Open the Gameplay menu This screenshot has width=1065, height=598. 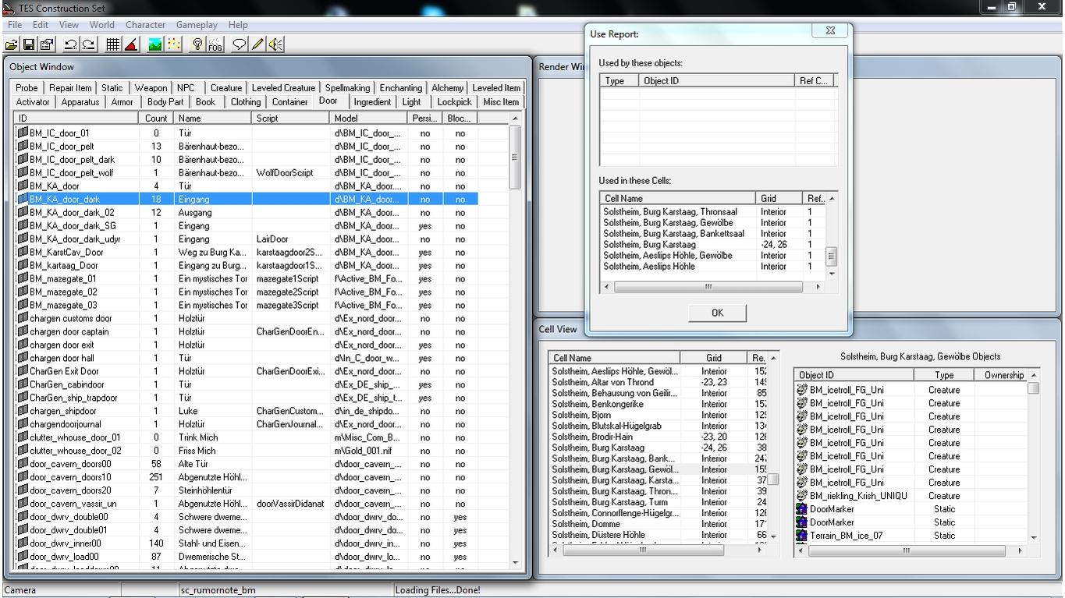coord(197,25)
